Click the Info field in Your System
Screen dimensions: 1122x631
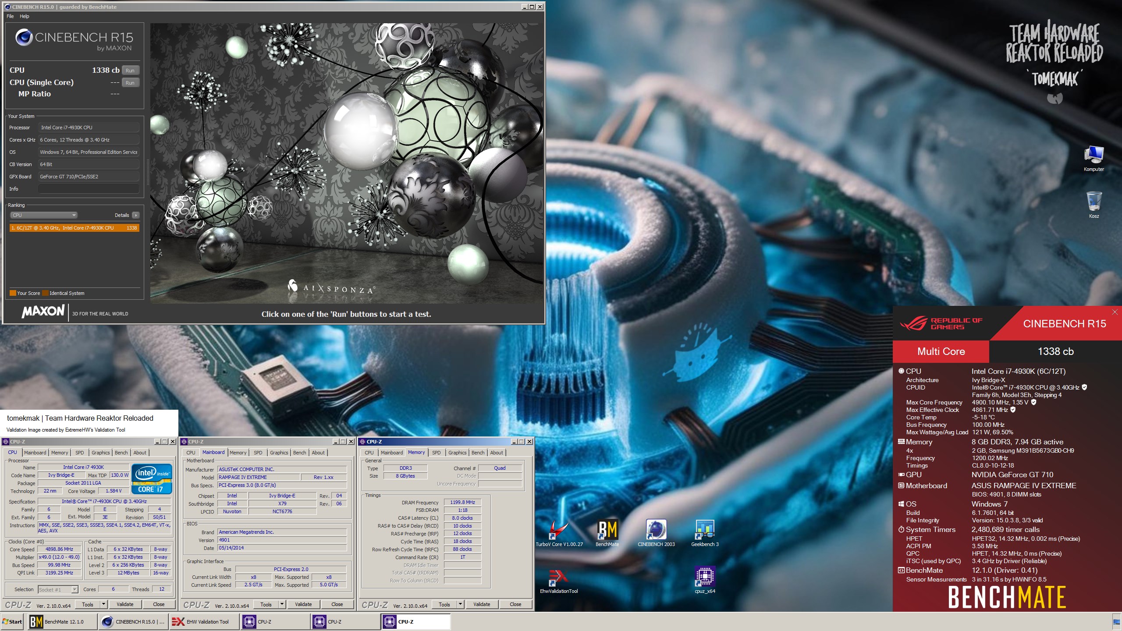[89, 189]
